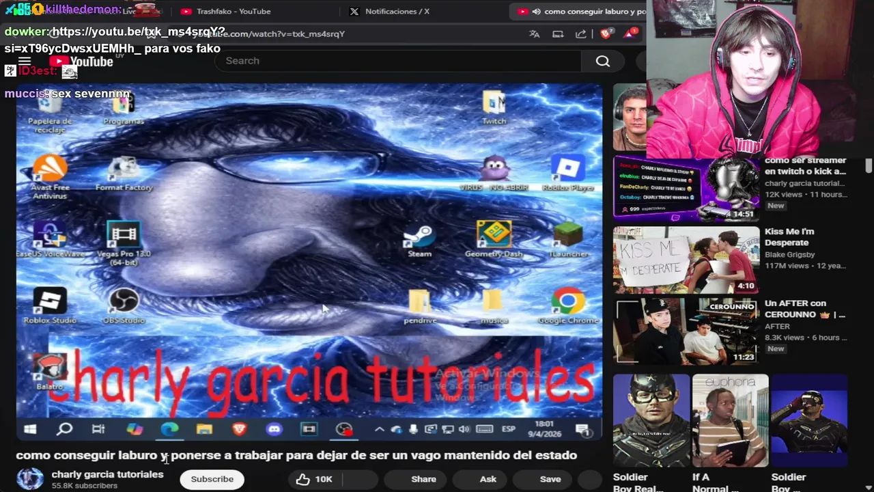The image size is (874, 492).
Task: Click the ESP language indicator
Action: point(509,429)
